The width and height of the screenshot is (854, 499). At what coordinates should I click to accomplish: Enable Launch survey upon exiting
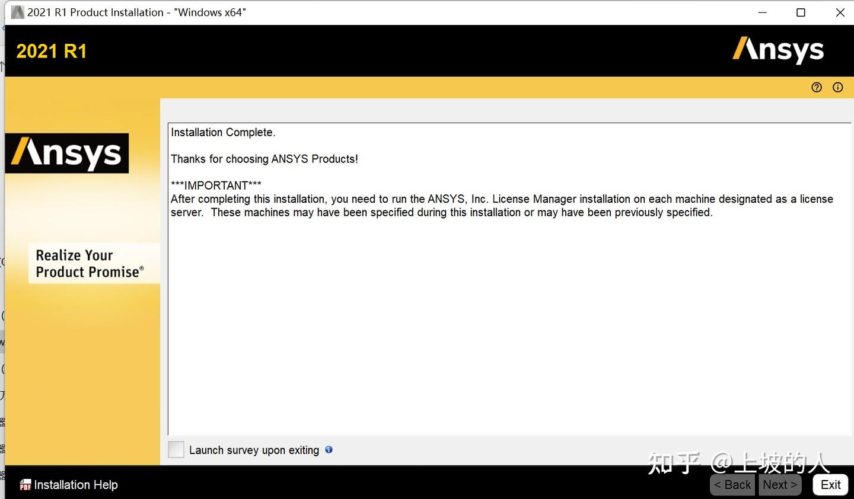[176, 449]
